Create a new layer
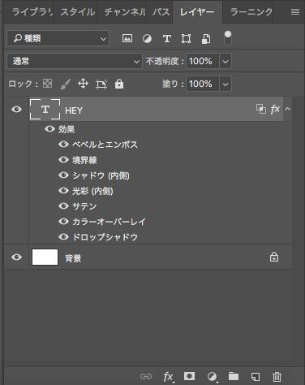305x385 pixels. point(256,377)
